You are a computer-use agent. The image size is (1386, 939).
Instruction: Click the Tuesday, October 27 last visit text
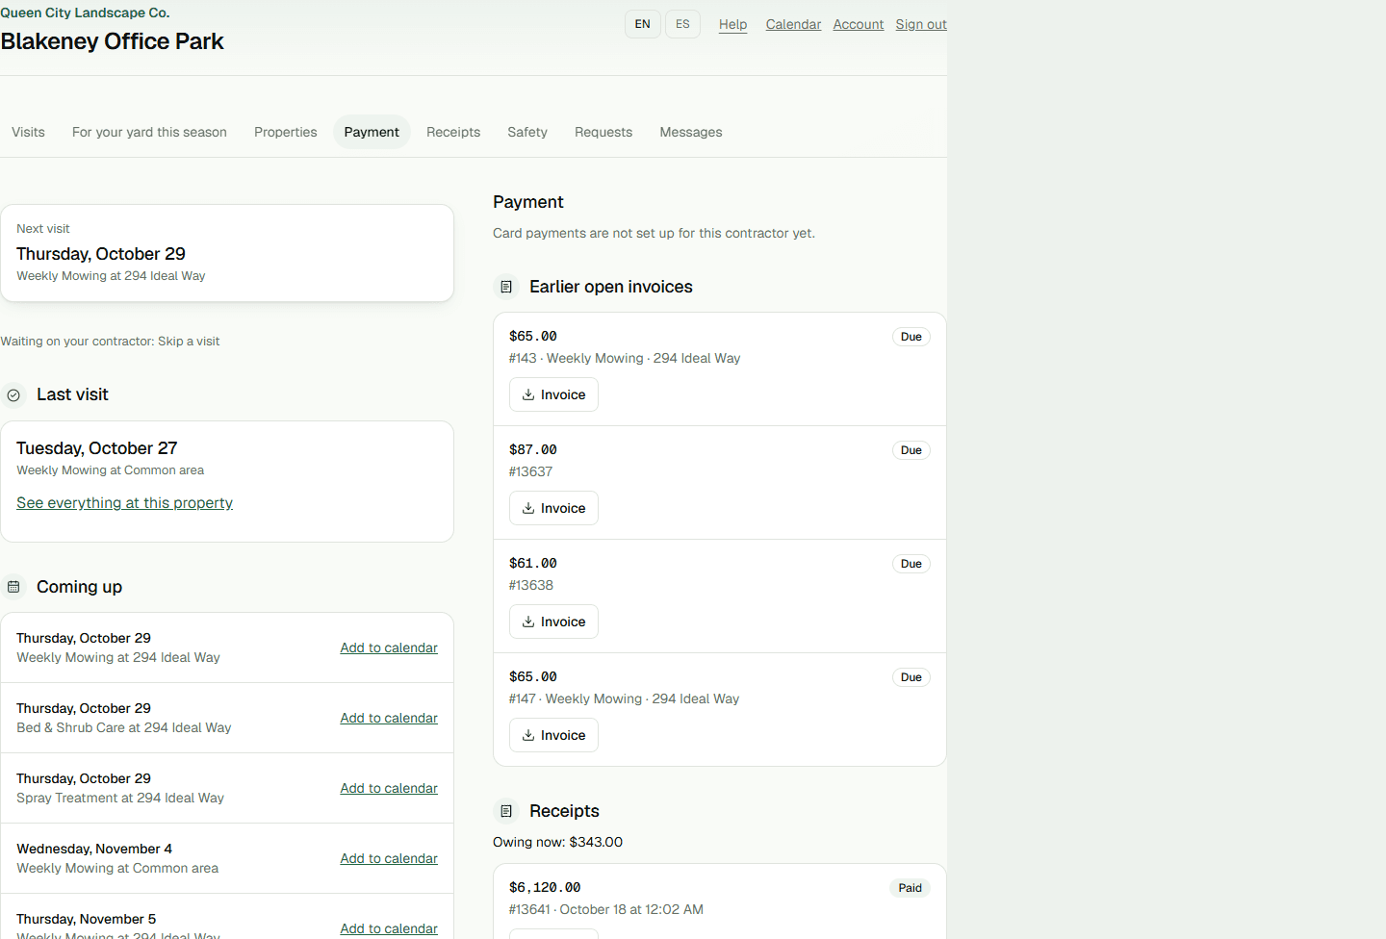97,448
